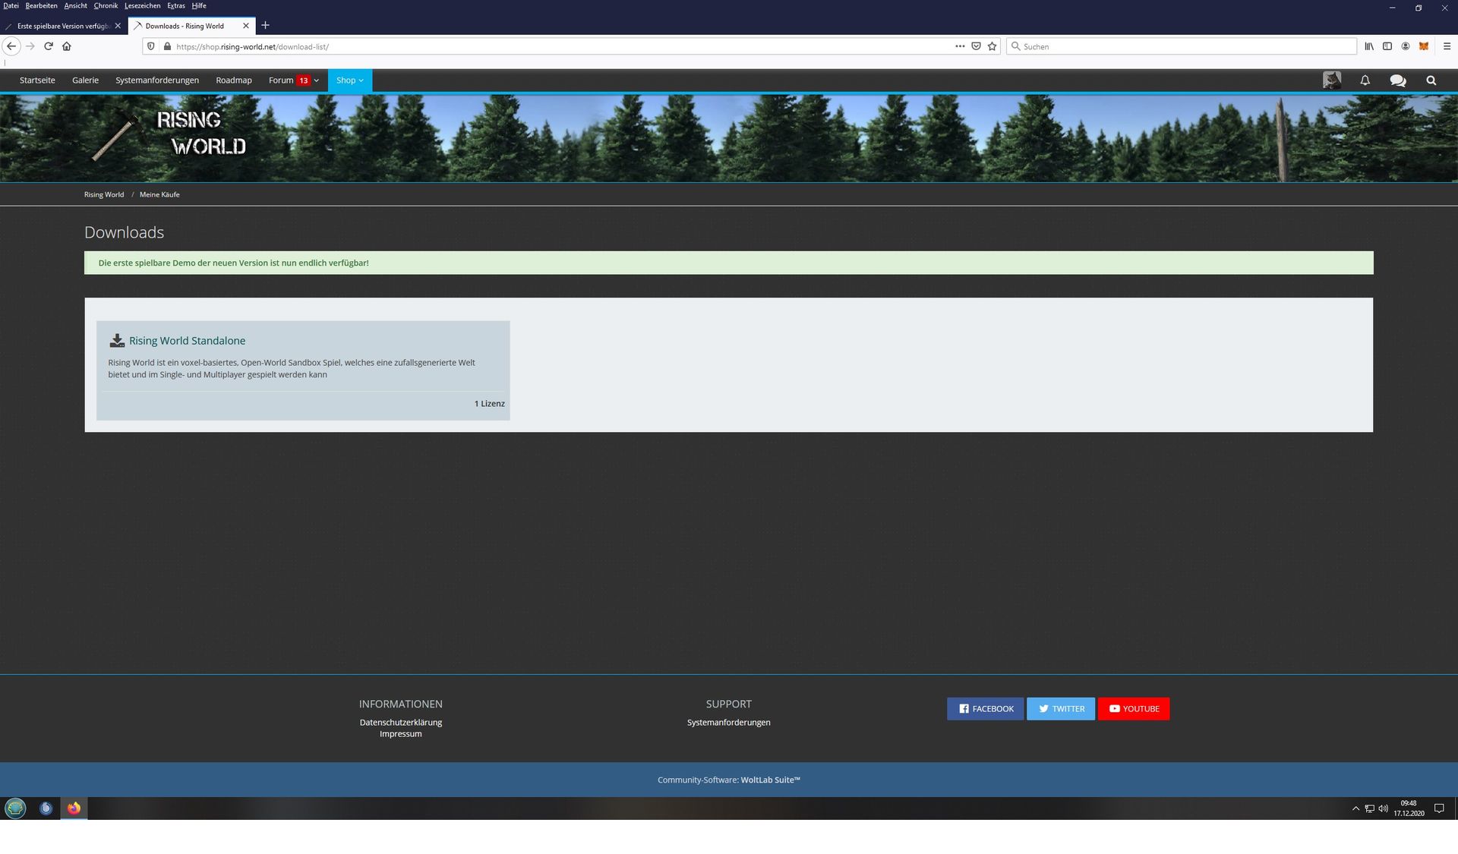1458x854 pixels.
Task: Click the Firefox library icon
Action: click(1368, 46)
